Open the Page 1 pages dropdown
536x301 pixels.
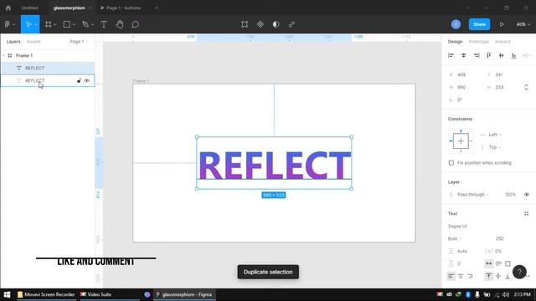point(79,42)
